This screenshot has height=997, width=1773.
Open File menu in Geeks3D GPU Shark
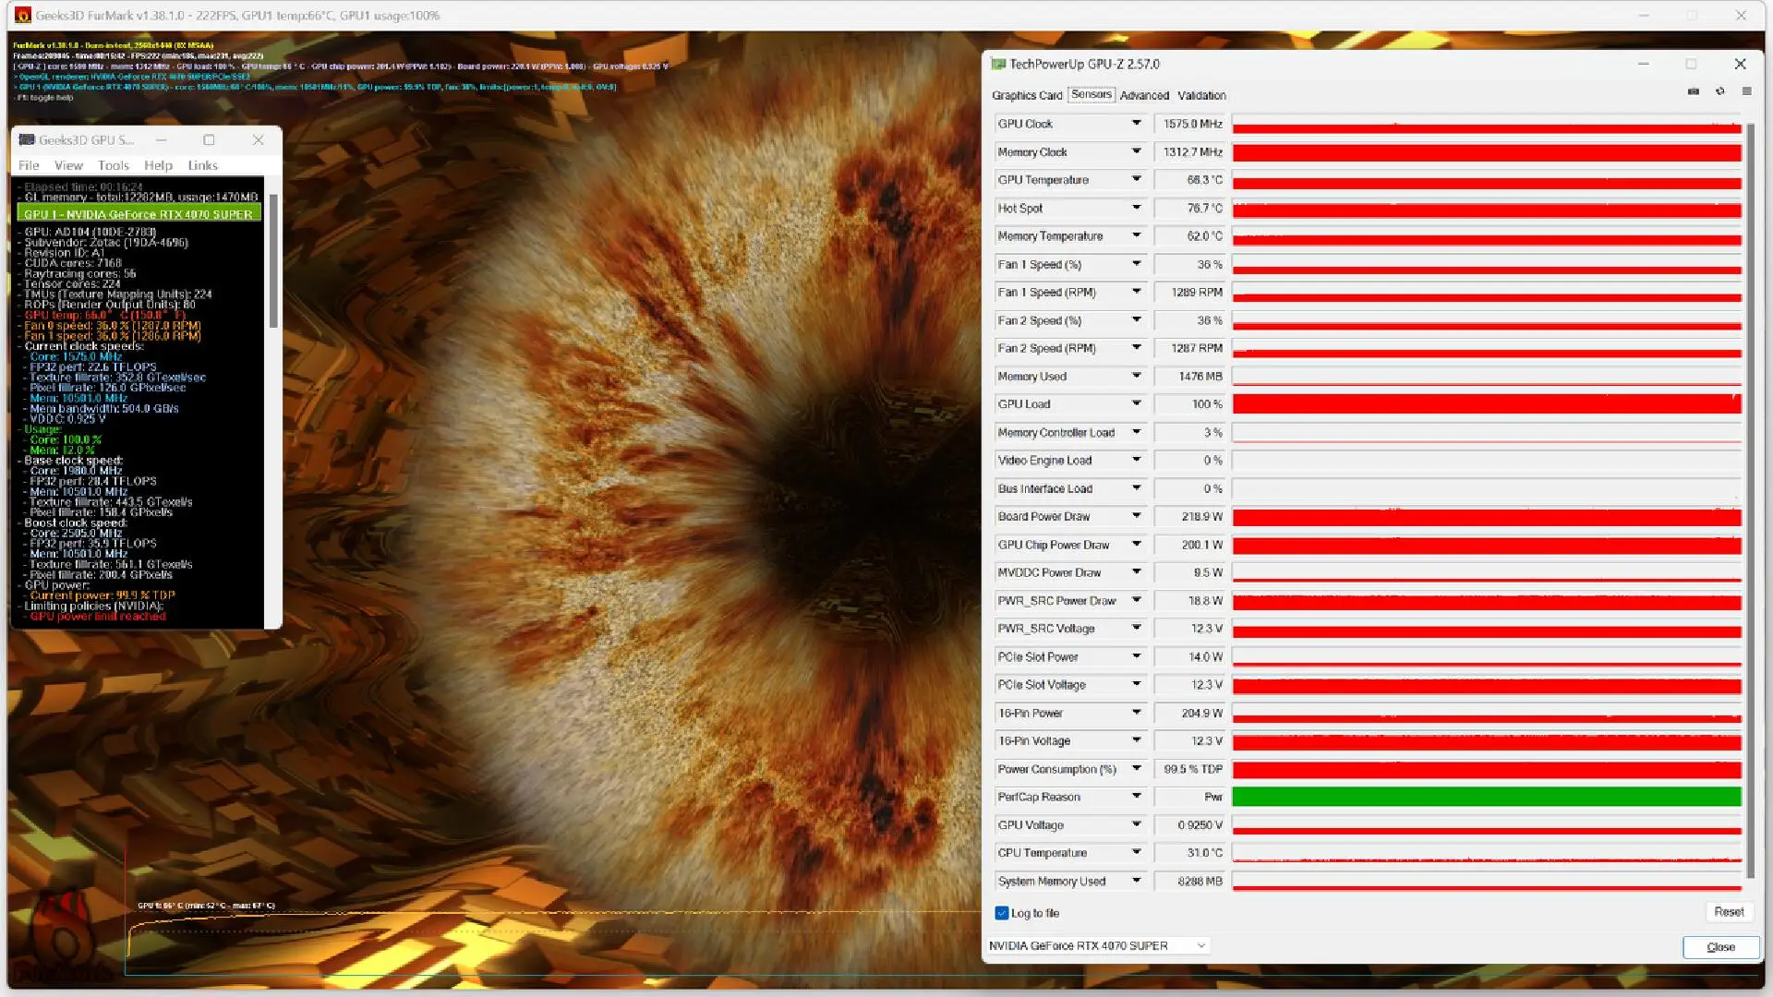click(x=28, y=164)
